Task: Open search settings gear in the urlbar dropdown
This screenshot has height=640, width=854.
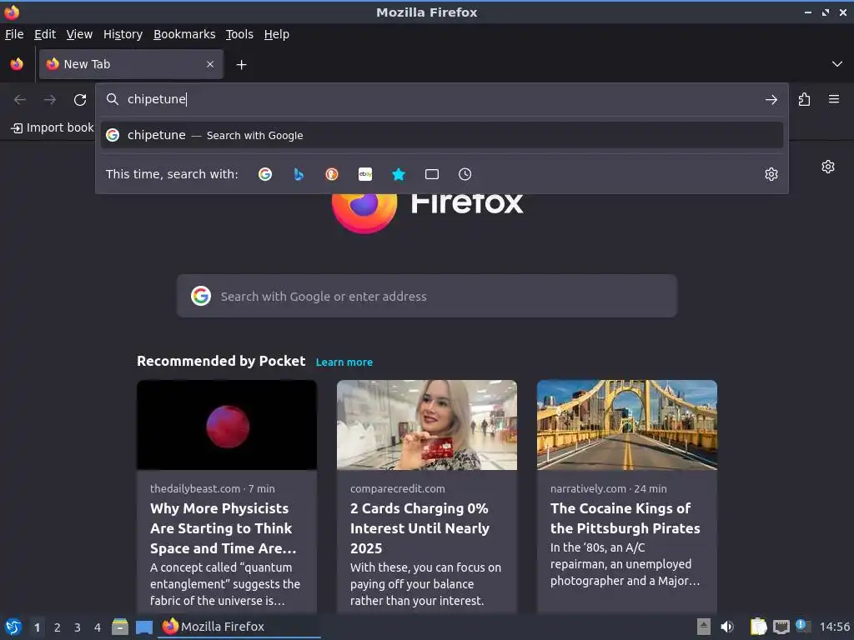Action: click(771, 174)
